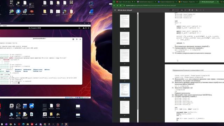Open the CapCut desktop shortcut

(12, 106)
